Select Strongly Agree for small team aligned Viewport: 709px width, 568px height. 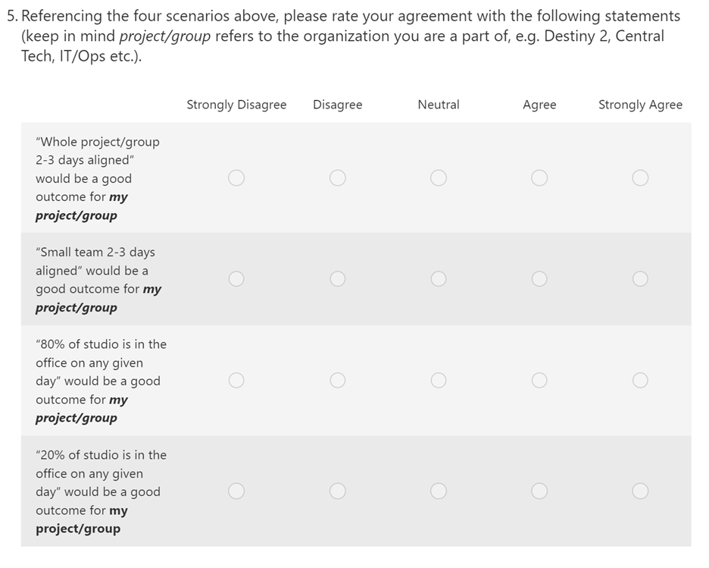click(640, 279)
